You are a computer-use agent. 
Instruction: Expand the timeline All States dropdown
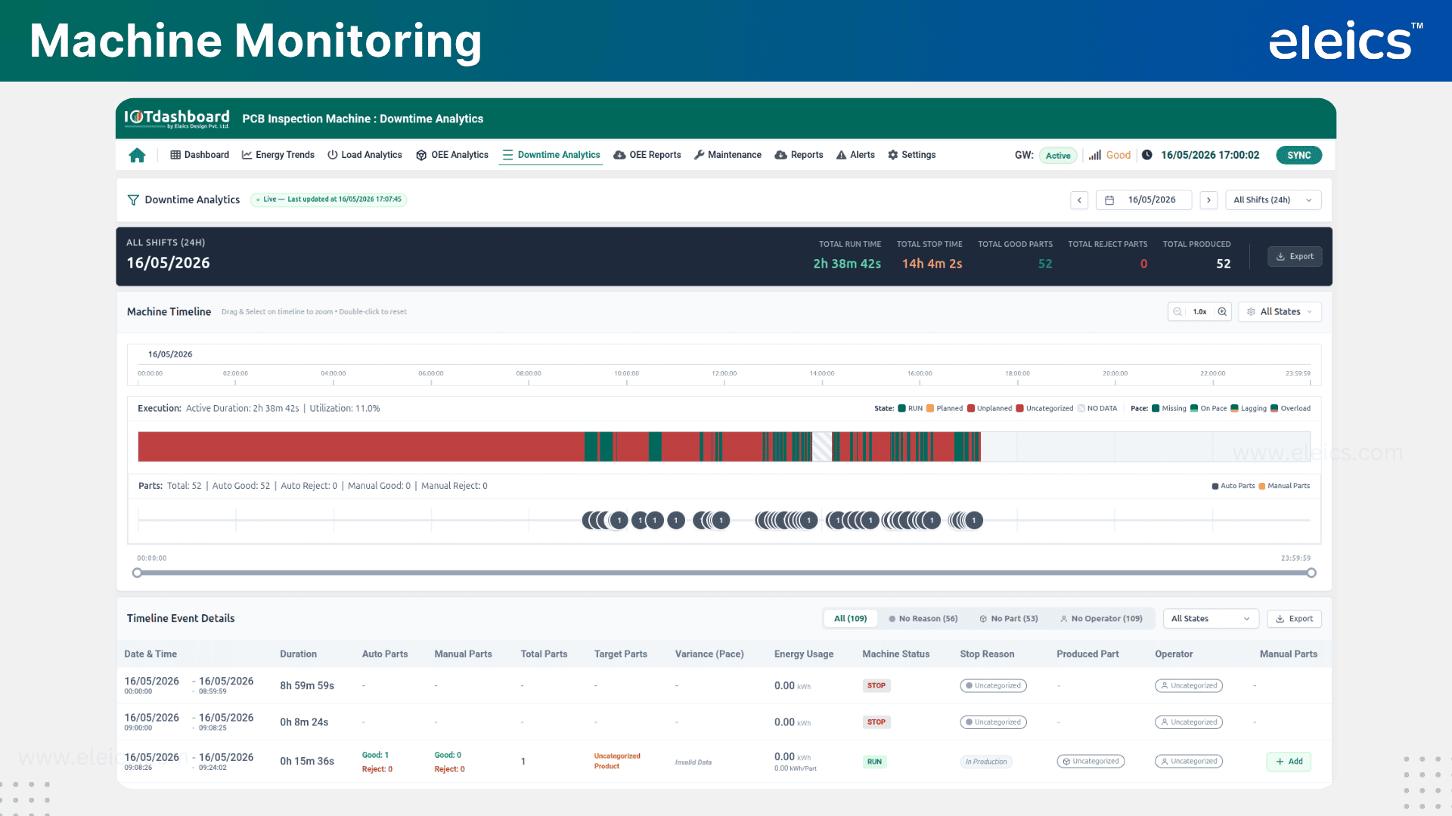(1280, 312)
